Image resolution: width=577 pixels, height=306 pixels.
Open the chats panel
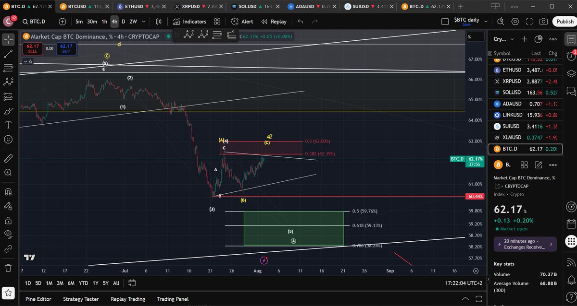(571, 91)
